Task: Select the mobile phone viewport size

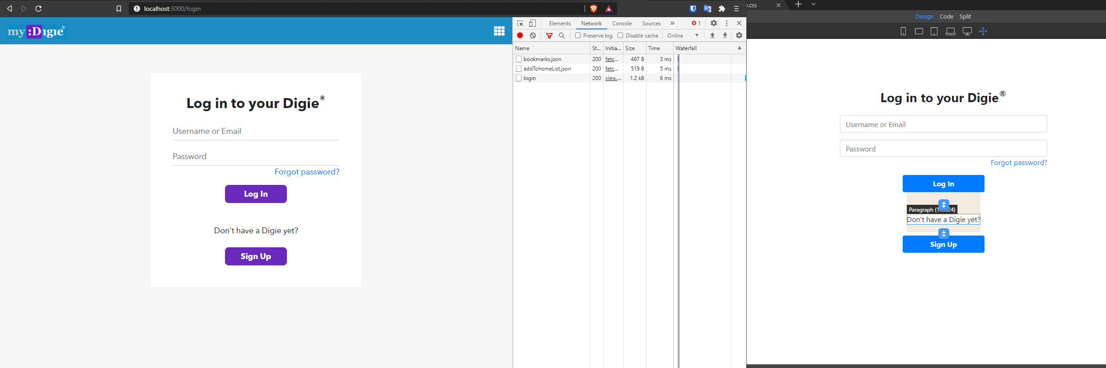Action: pyautogui.click(x=903, y=31)
